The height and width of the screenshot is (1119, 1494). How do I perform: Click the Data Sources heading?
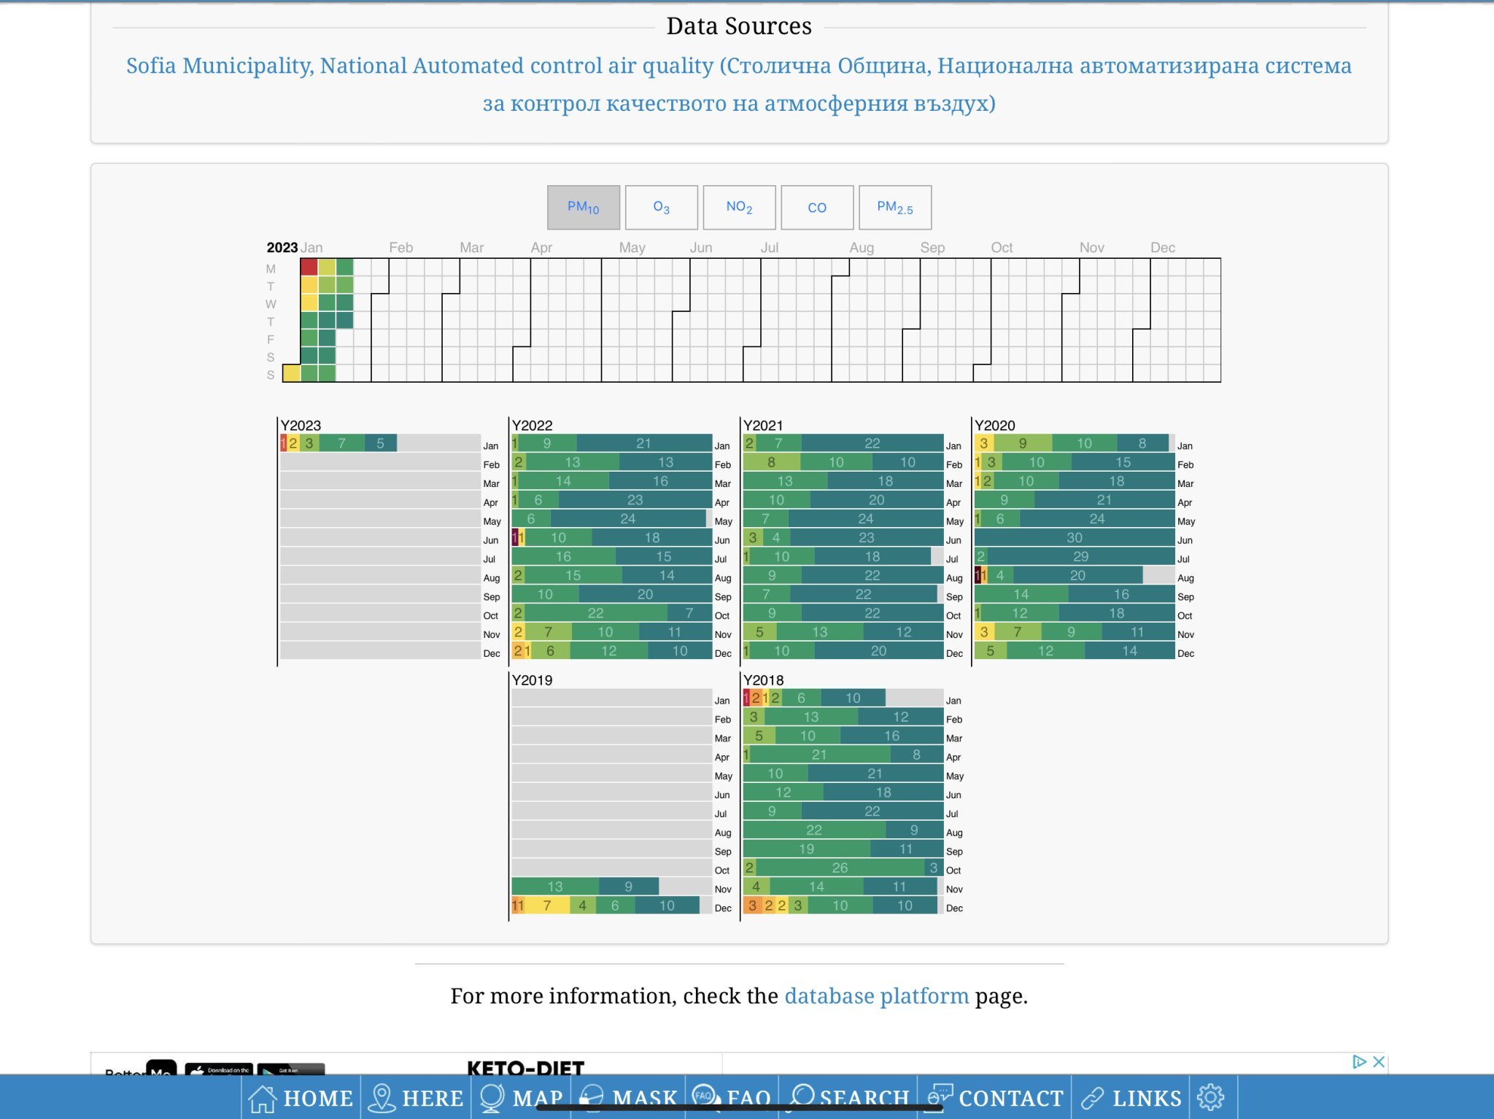coord(739,26)
